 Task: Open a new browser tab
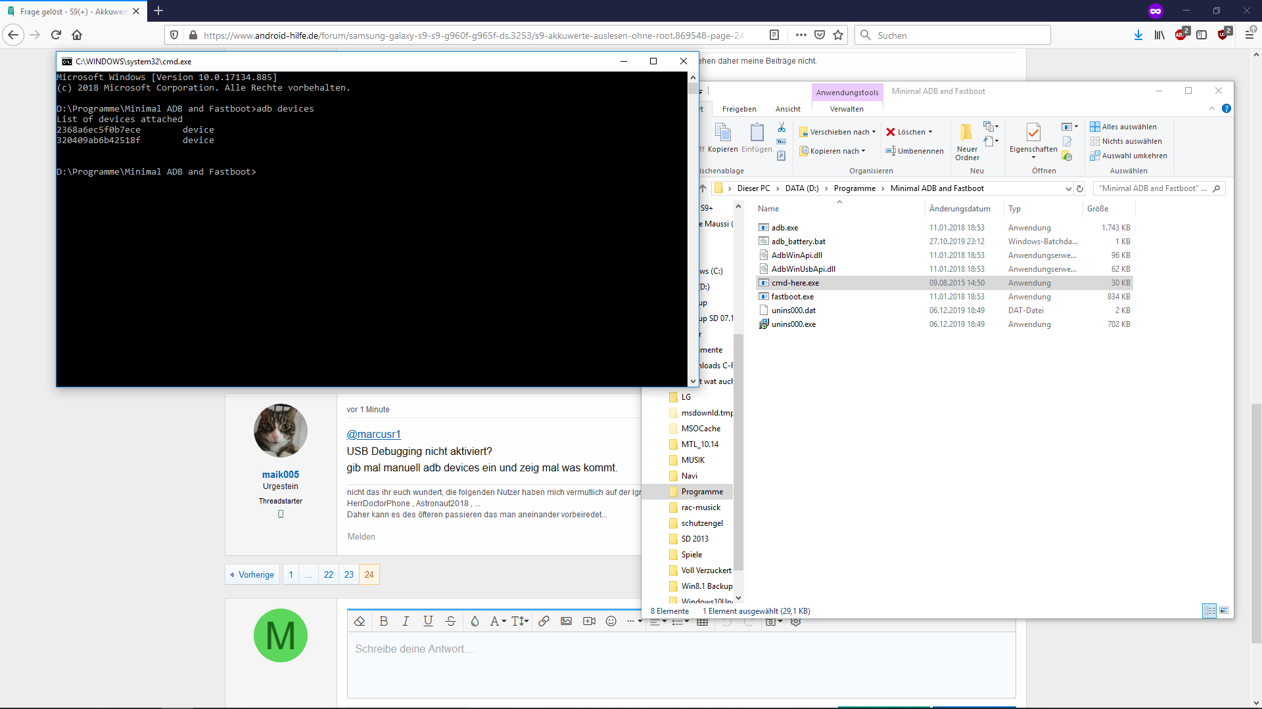coord(158,11)
